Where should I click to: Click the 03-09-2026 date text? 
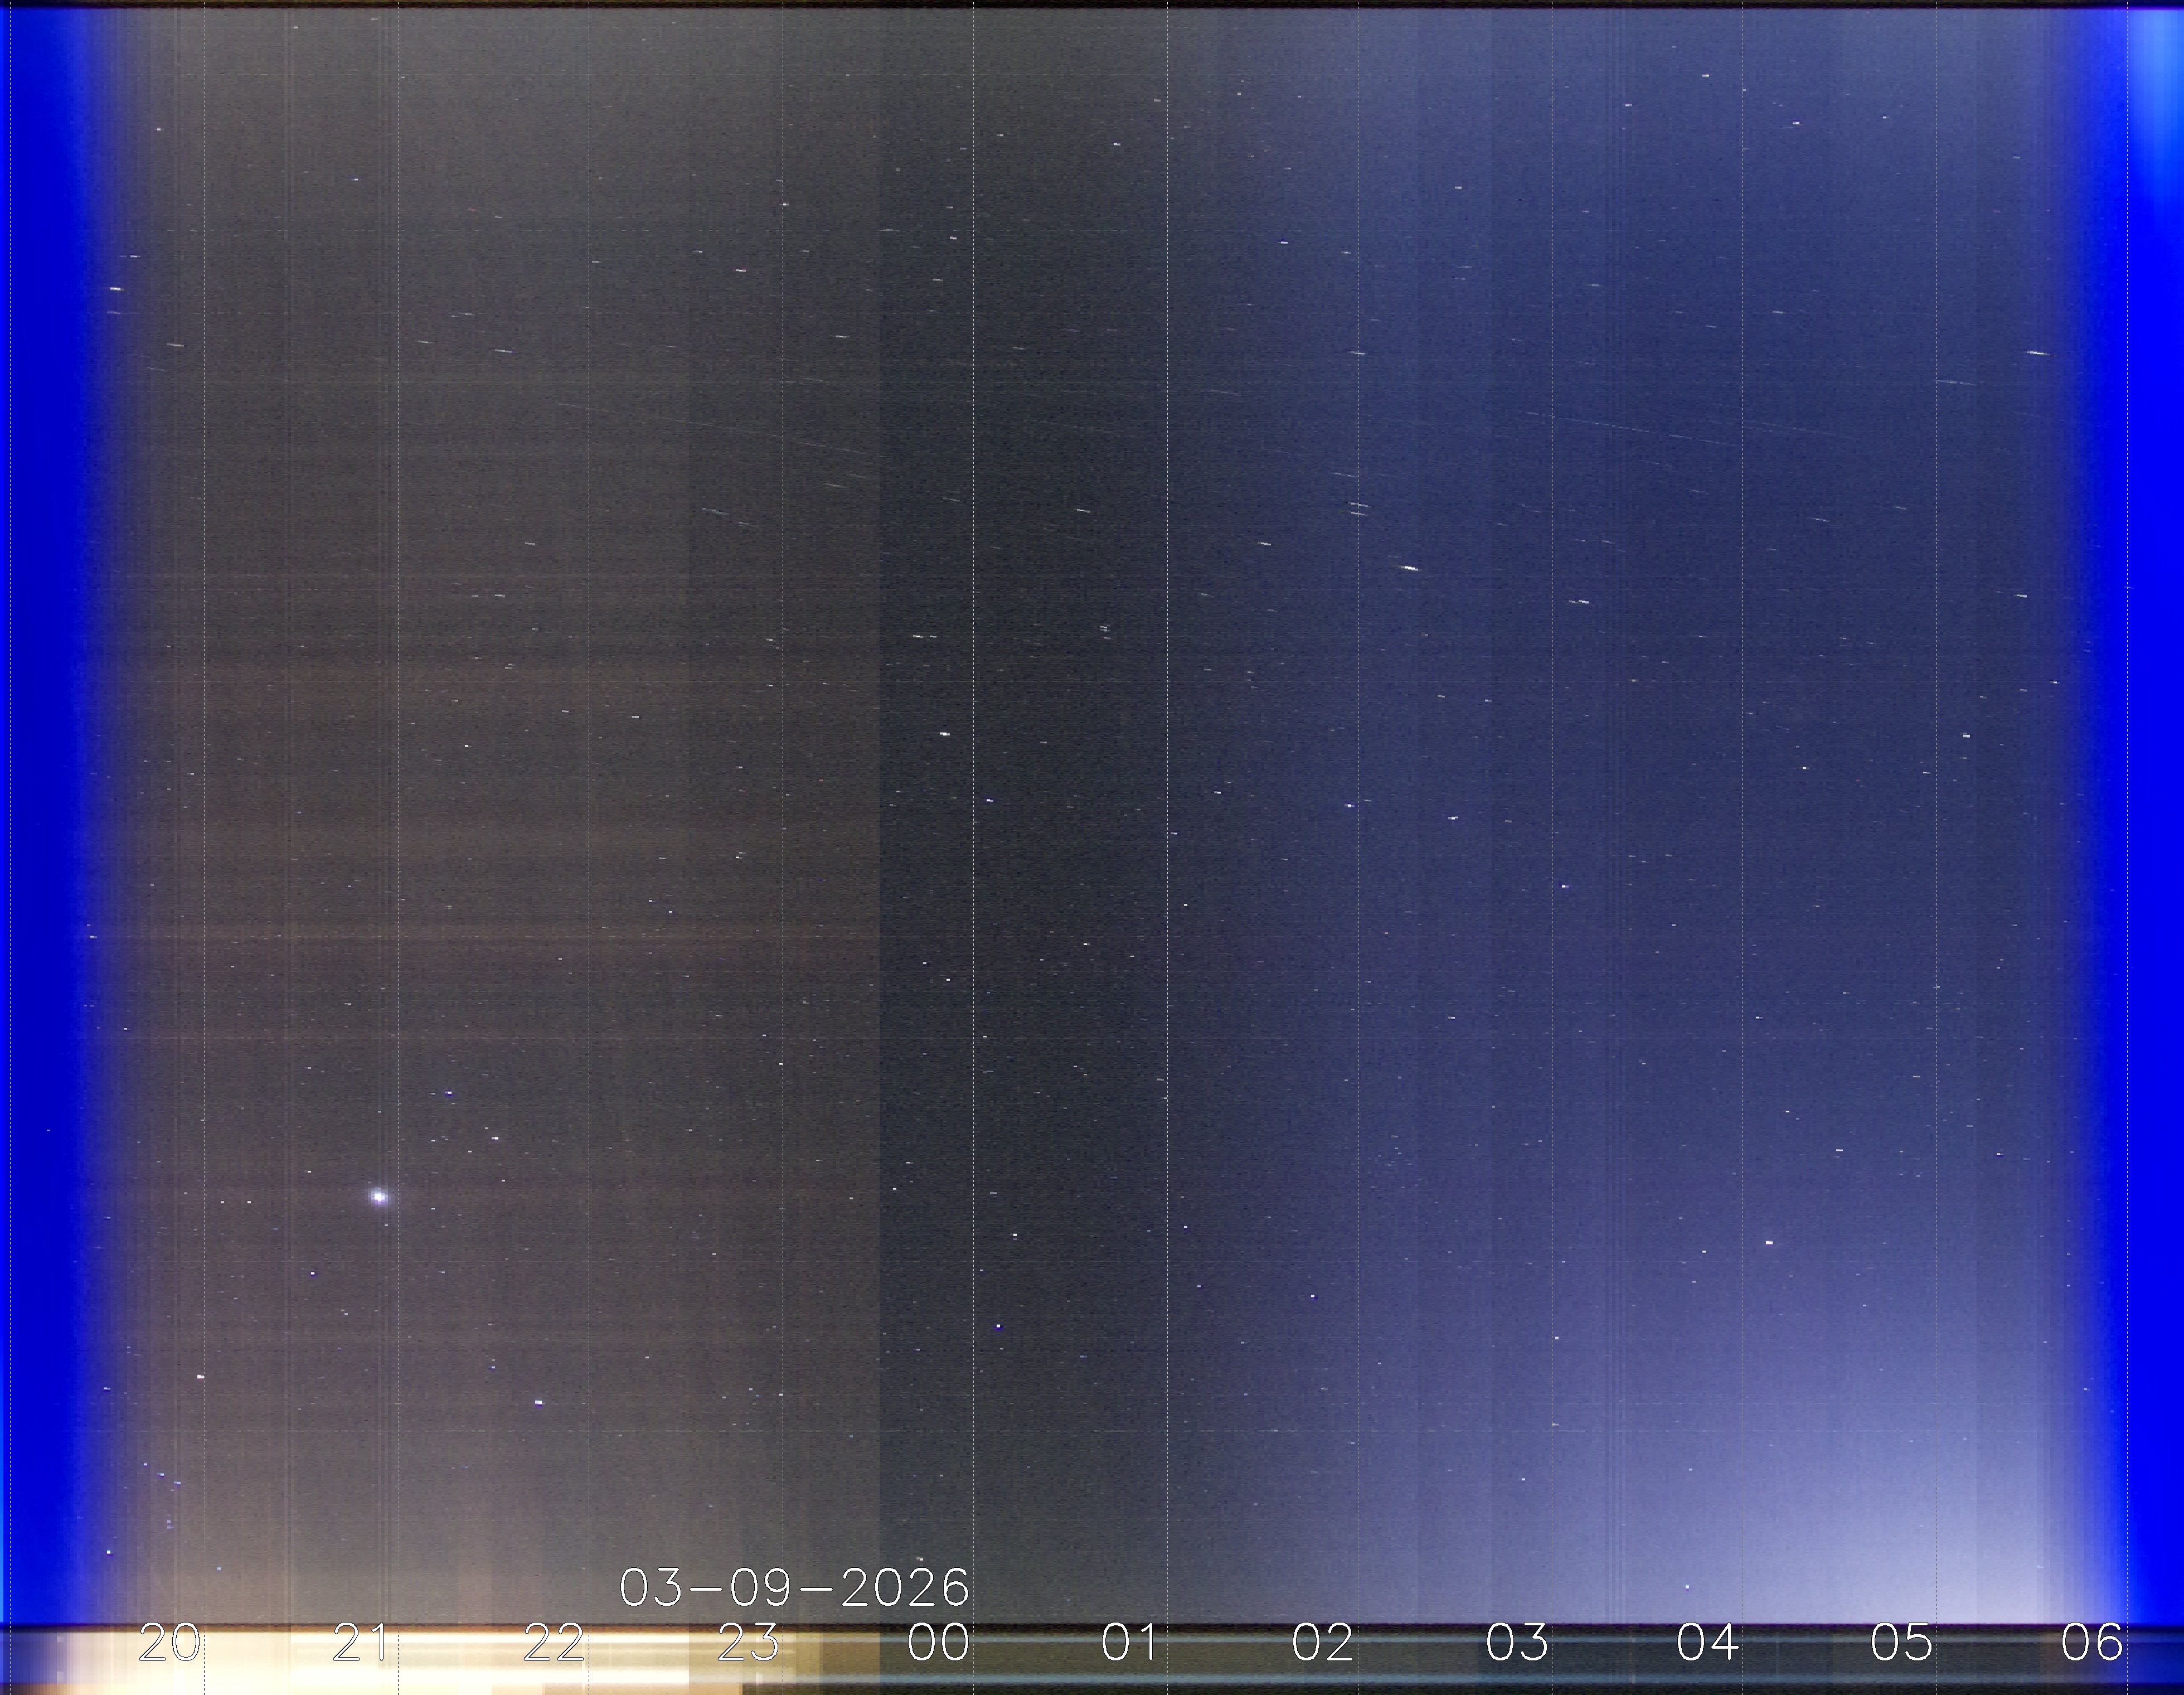(x=794, y=1587)
